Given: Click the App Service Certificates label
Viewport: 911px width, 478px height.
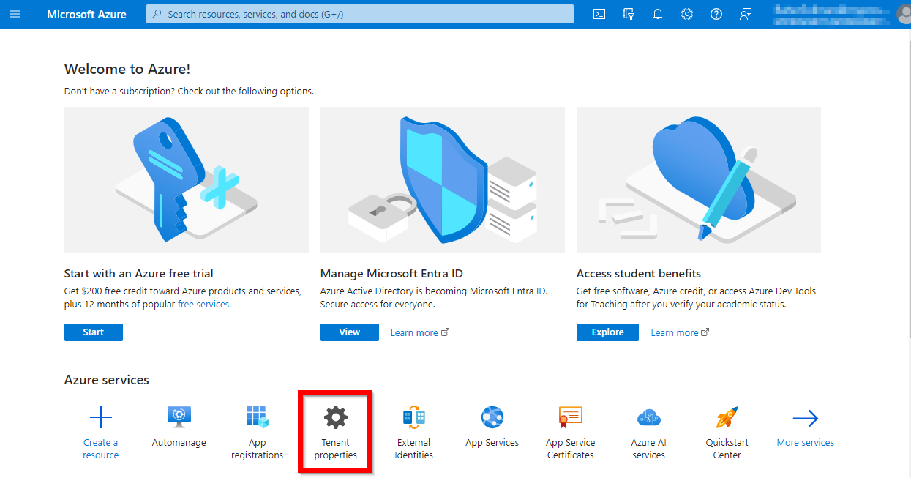Looking at the screenshot, I should [571, 449].
